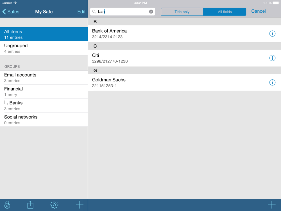Viewport: 281px width, 211px height.
Task: Tap the battery indicator
Action: (x=276, y=3)
